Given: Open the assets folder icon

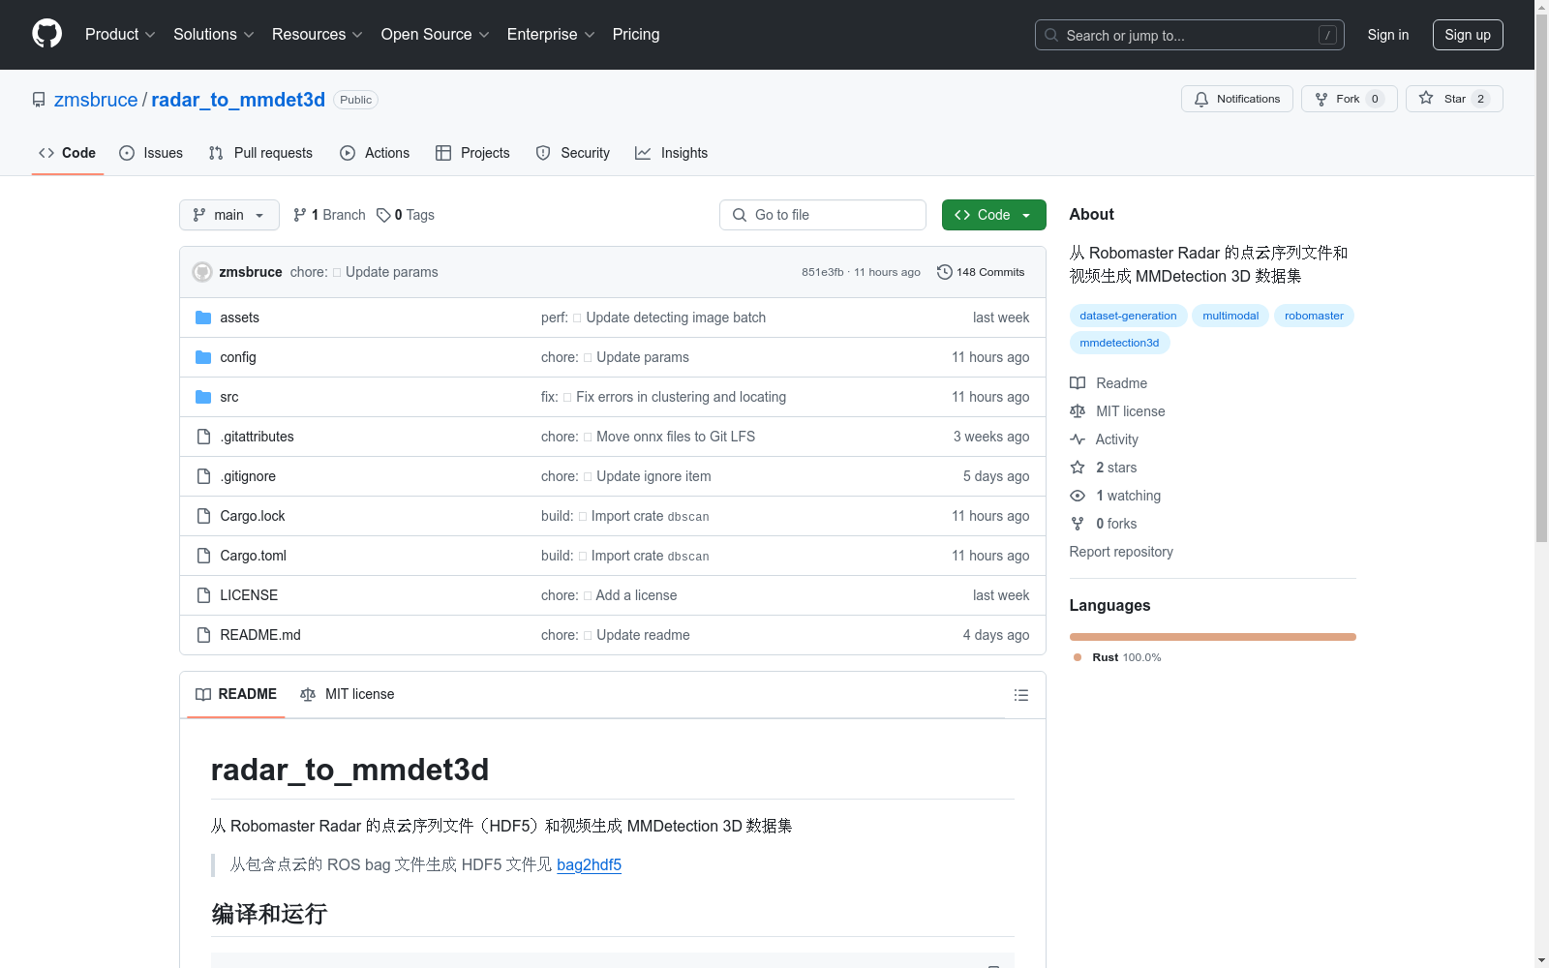Looking at the screenshot, I should click(x=203, y=318).
